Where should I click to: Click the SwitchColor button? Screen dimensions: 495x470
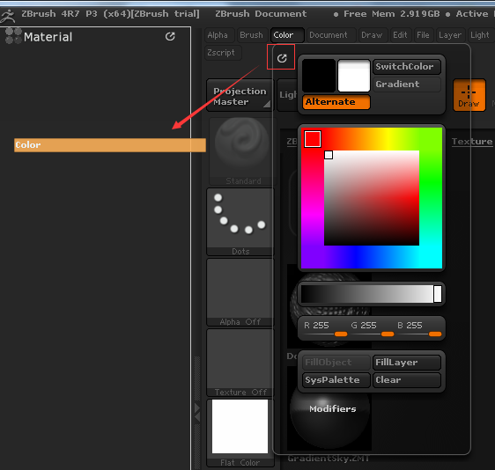pyautogui.click(x=407, y=67)
